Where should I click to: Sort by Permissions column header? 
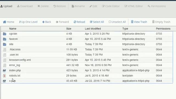(163, 29)
